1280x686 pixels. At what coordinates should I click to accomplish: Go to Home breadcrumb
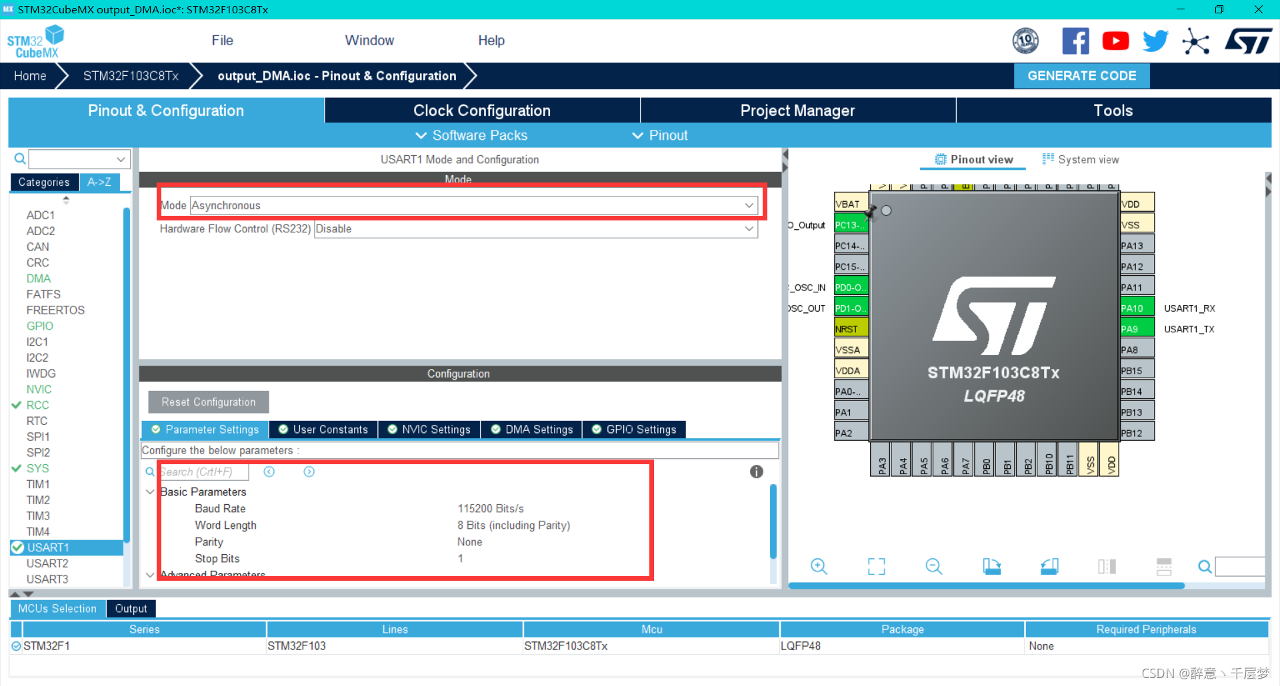(x=30, y=76)
